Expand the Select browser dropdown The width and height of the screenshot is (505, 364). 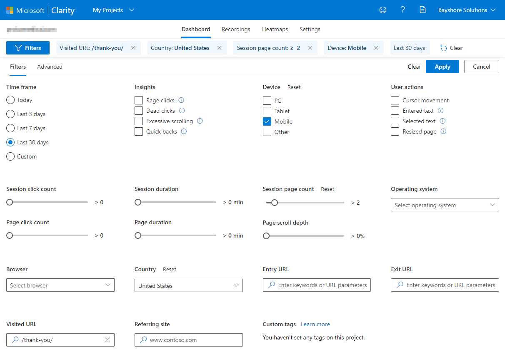pyautogui.click(x=60, y=285)
